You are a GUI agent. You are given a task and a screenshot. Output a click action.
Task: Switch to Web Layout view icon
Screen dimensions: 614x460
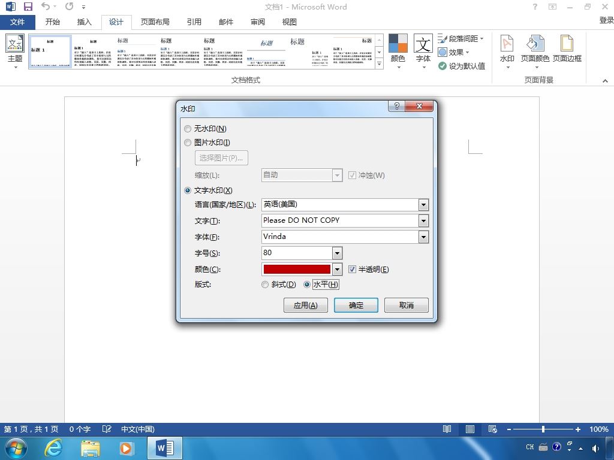point(493,429)
